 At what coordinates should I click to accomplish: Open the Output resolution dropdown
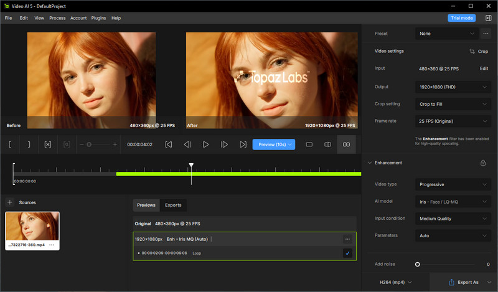[x=453, y=87]
